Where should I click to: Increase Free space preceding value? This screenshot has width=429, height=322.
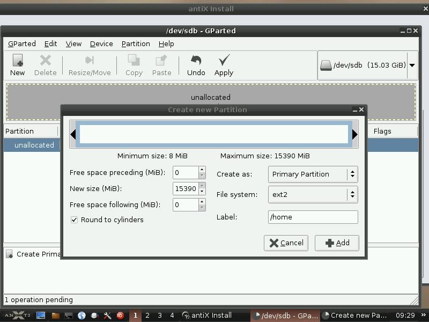[x=202, y=170]
